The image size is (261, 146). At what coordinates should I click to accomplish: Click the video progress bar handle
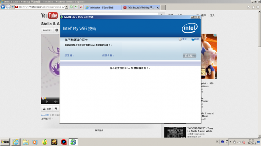click(x=43, y=98)
